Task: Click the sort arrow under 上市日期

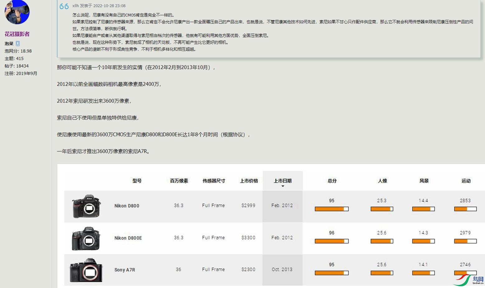Action: click(283, 186)
